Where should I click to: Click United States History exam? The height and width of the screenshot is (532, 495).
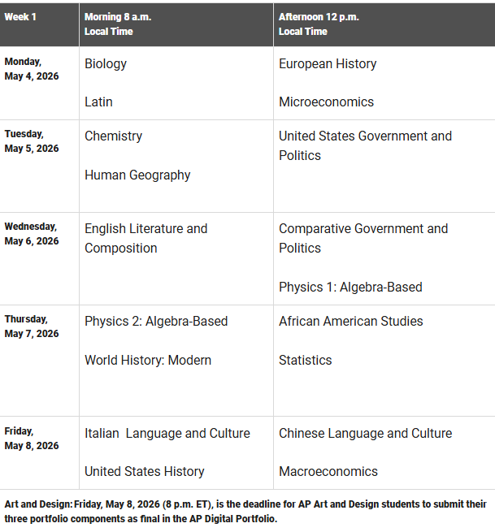[145, 471]
